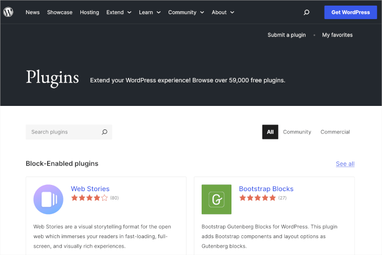The height and width of the screenshot is (255, 382).
Task: Click the Extend menu label
Action: [115, 12]
